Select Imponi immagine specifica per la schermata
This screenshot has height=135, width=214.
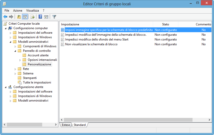point(109,30)
